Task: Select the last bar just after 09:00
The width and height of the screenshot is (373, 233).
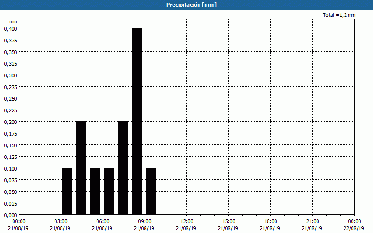Action: click(x=151, y=191)
